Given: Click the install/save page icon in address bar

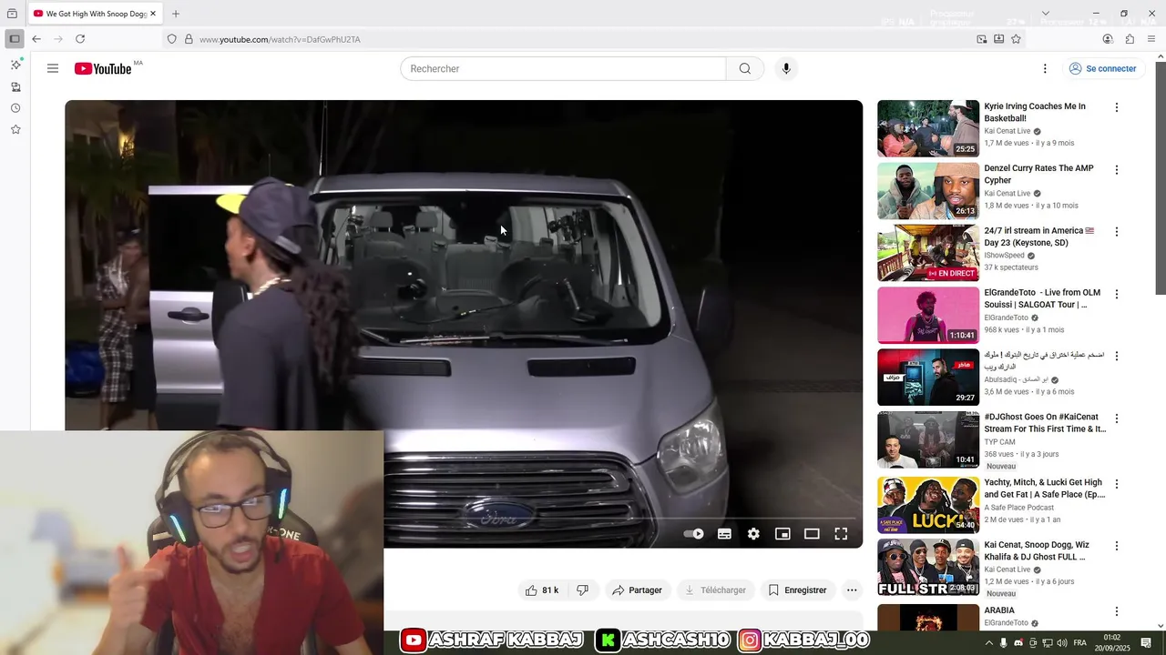Looking at the screenshot, I should 998,39.
